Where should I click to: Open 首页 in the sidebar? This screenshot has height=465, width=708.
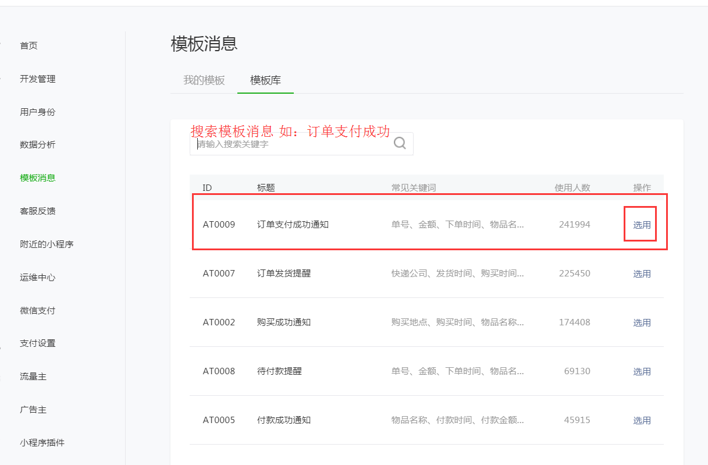tap(29, 45)
